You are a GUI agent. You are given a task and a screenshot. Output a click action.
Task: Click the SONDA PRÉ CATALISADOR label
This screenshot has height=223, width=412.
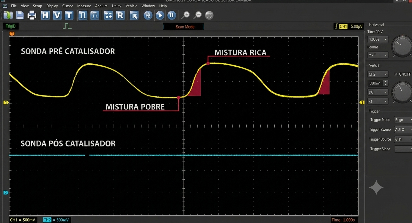(x=68, y=51)
